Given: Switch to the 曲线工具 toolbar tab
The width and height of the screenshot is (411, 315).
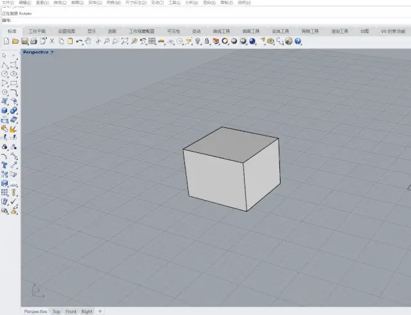Looking at the screenshot, I should [221, 32].
